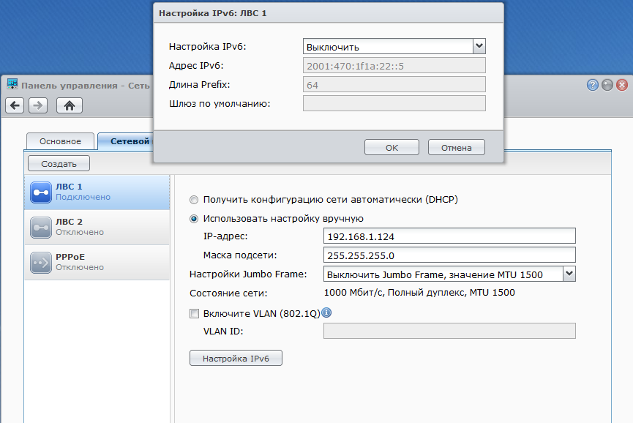Screen dimensions: 633x423
Task: Click VLAN info icon next to 802.1Q
Action: 326,312
